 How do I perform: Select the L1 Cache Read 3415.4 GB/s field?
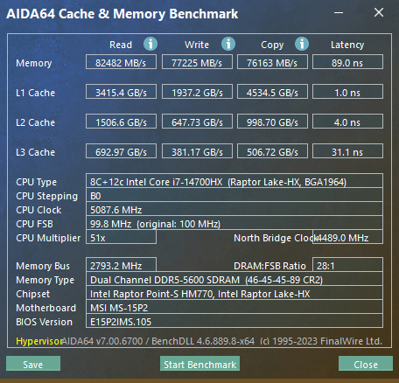coord(121,92)
